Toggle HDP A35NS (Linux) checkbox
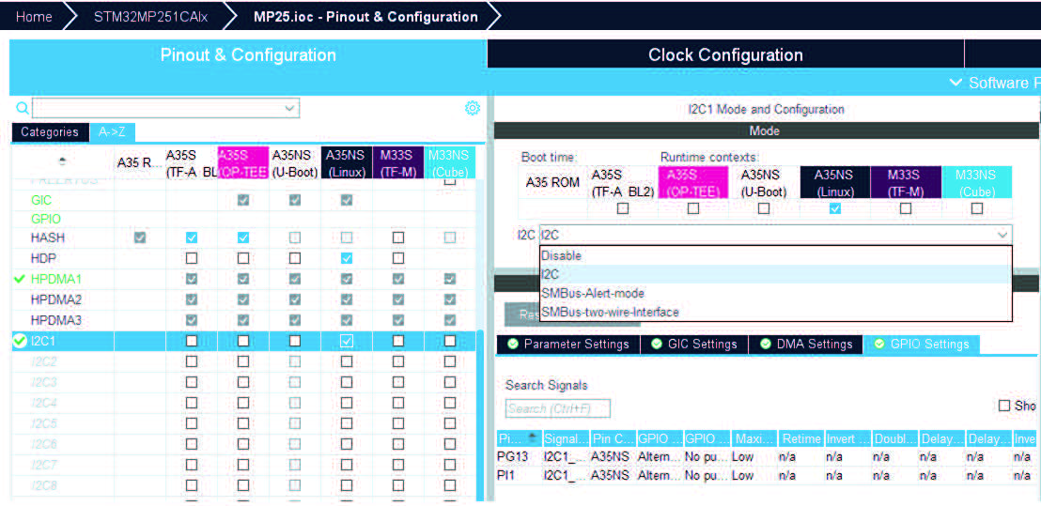The image size is (1041, 506). pos(347,258)
